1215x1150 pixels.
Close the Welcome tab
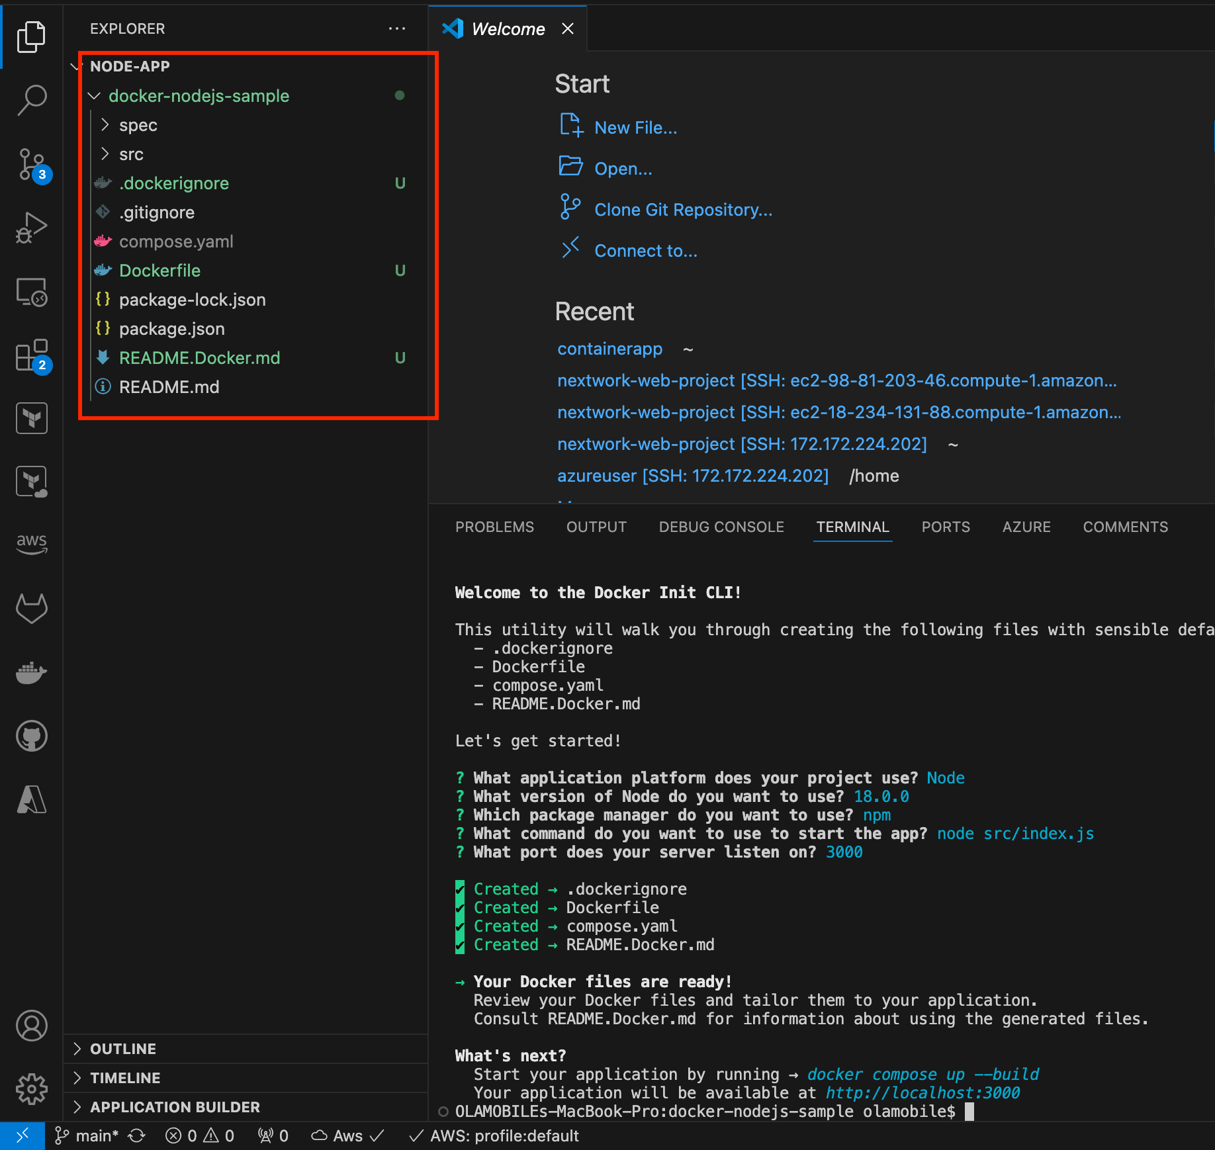[567, 28]
